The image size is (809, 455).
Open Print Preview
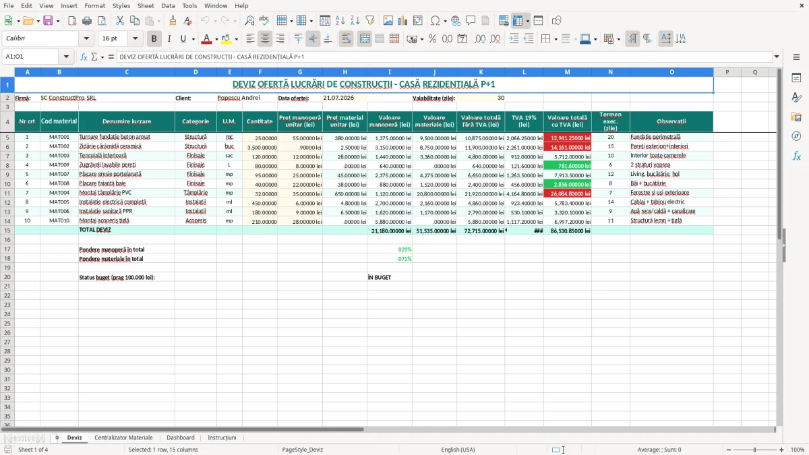101,21
